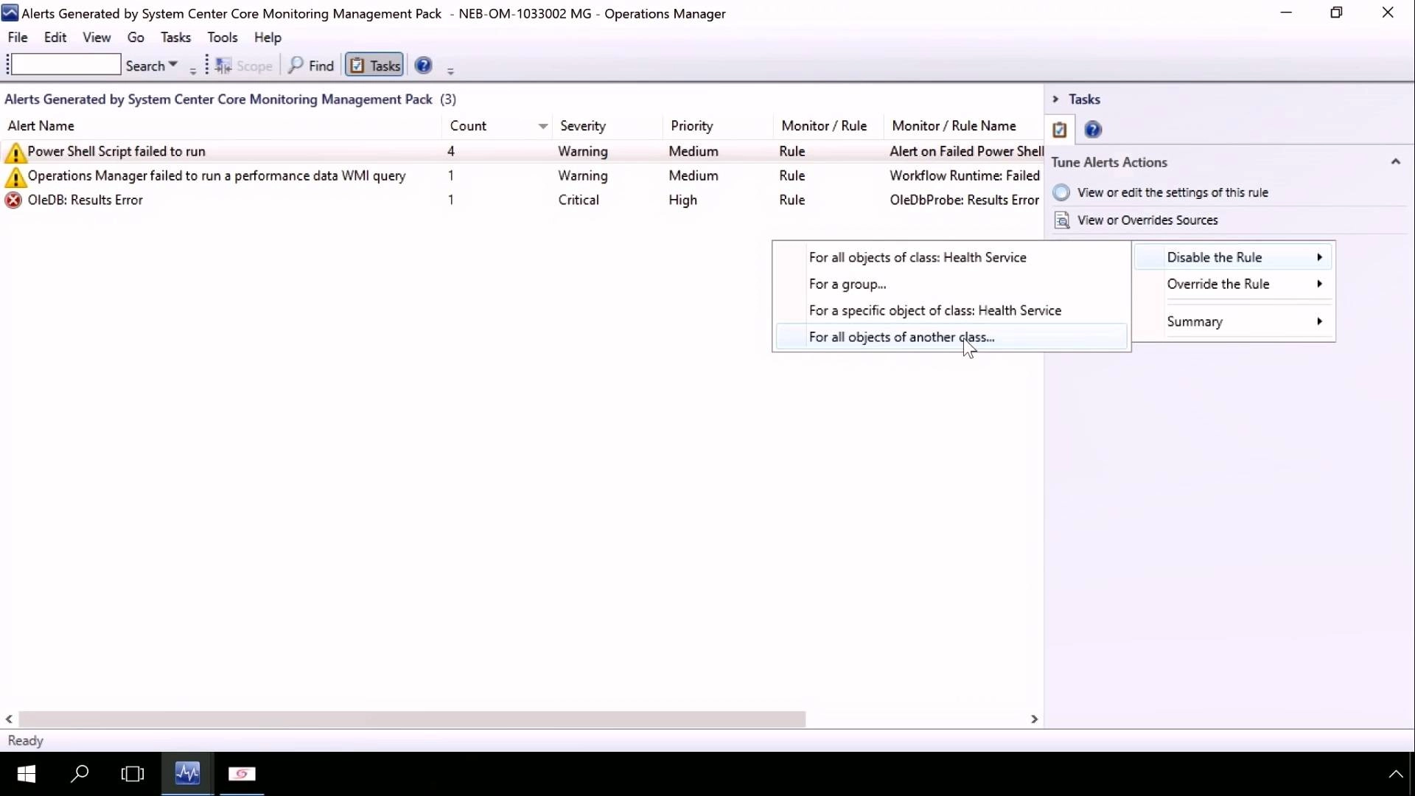
Task: Click the rule settings circle icon
Action: coord(1061,192)
